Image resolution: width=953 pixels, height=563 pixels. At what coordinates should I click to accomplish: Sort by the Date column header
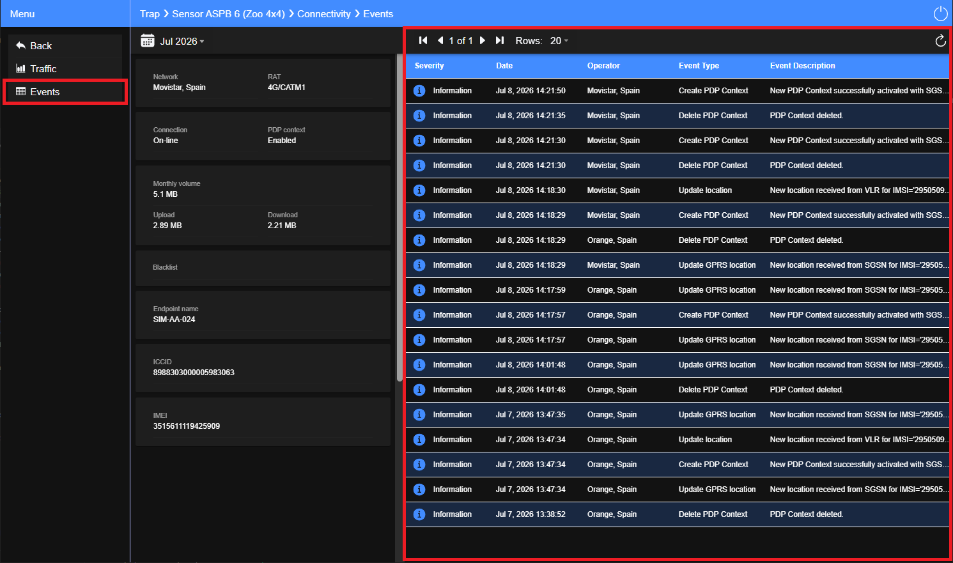pyautogui.click(x=504, y=66)
